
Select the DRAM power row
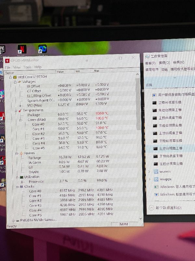68,172
